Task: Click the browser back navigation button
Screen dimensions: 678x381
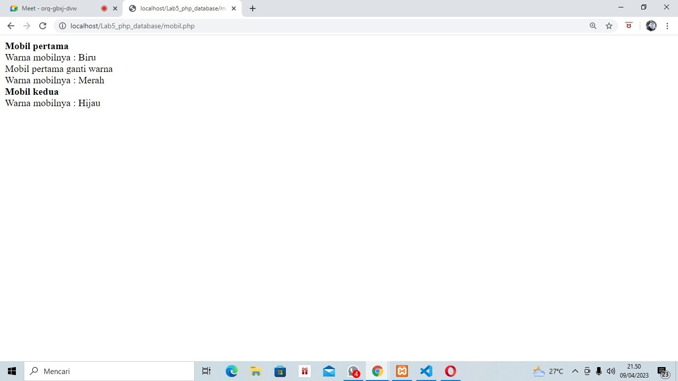Action: point(10,26)
